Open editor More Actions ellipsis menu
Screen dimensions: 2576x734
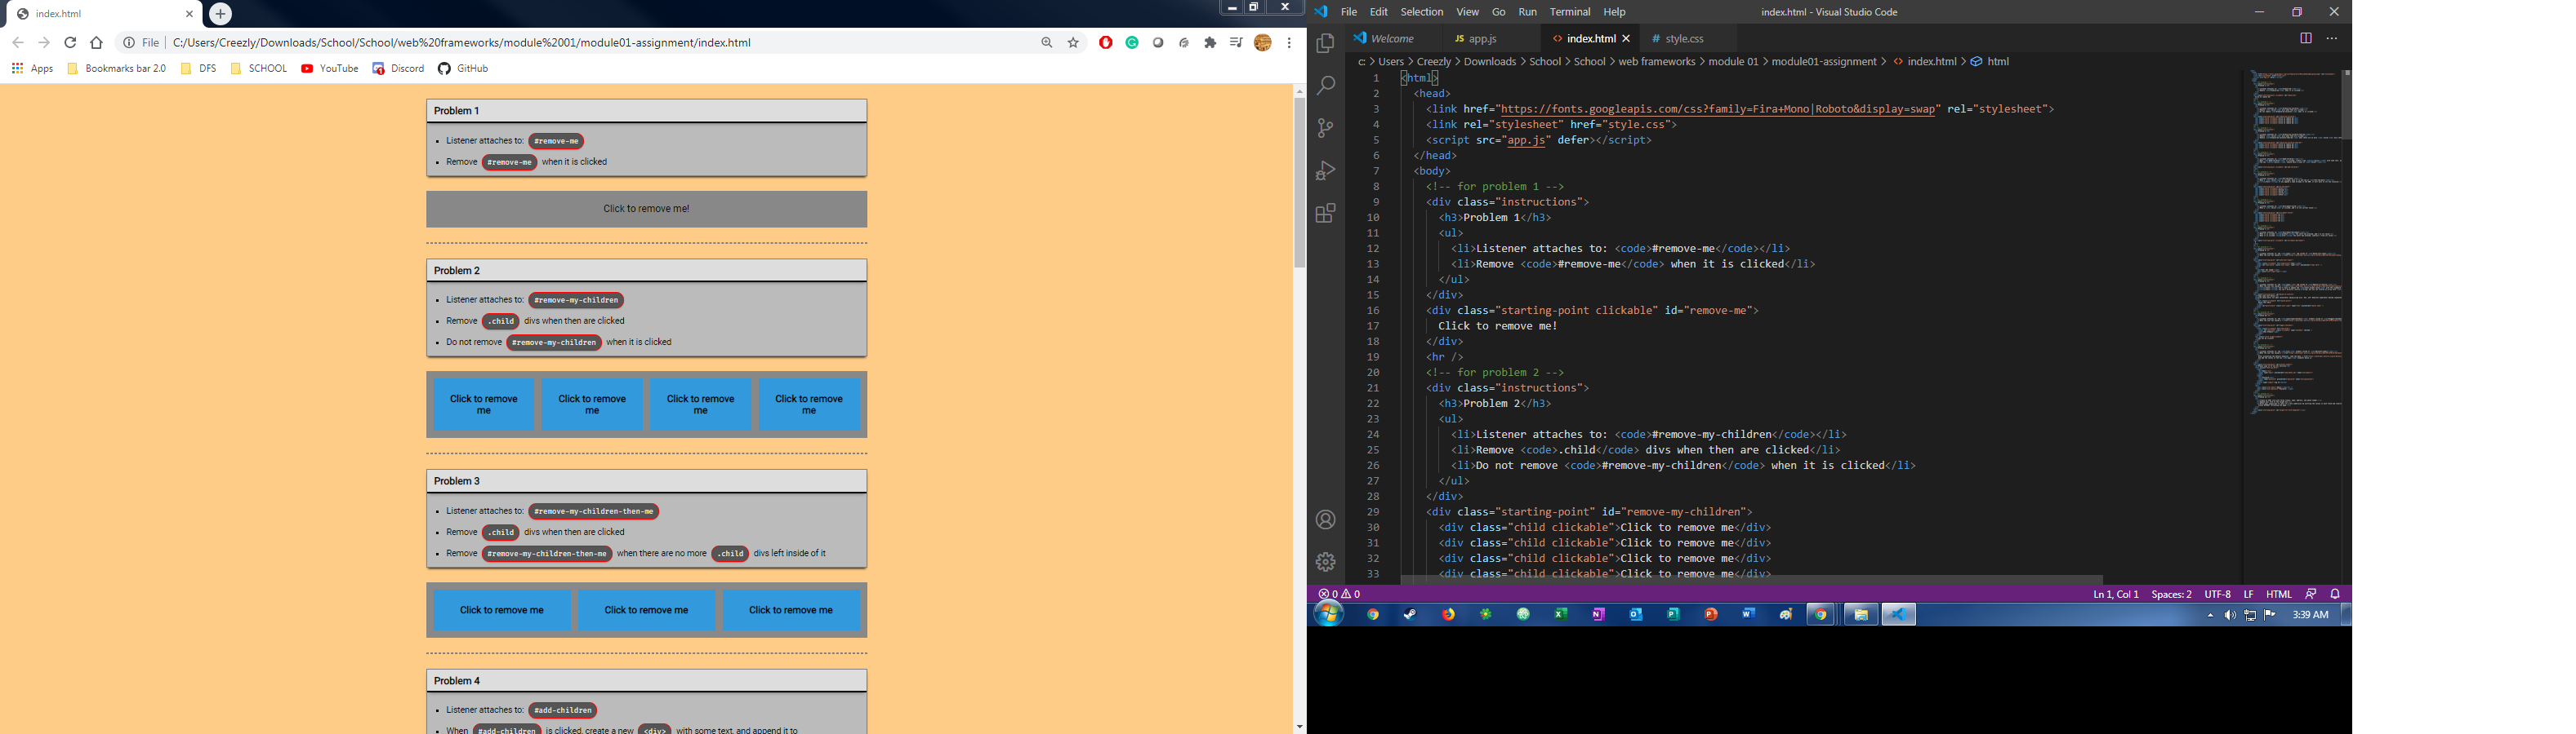(2332, 38)
